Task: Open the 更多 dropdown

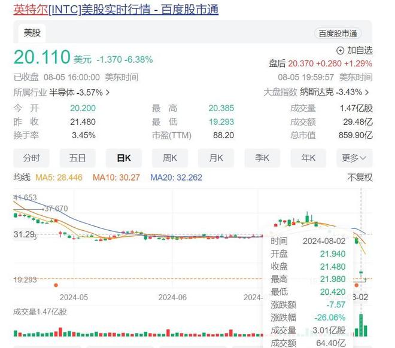Action: point(354,158)
